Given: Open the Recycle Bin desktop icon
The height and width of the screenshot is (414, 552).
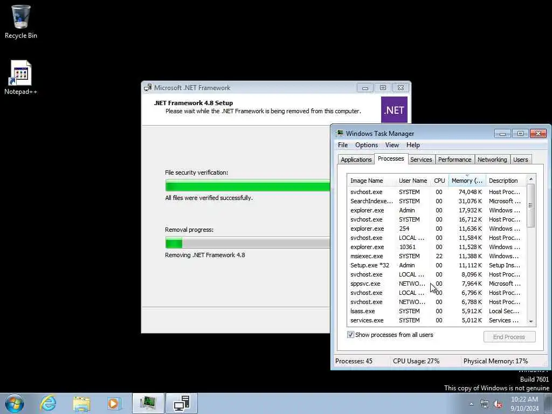Looking at the screenshot, I should point(21,21).
